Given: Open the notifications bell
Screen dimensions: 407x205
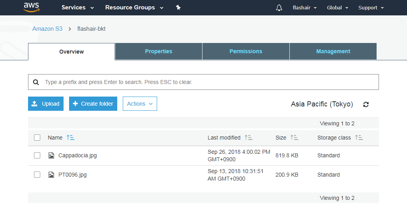Looking at the screenshot, I should 279,8.
